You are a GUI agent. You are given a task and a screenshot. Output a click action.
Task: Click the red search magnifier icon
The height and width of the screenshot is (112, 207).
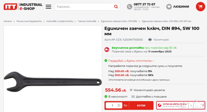pos(116,6)
